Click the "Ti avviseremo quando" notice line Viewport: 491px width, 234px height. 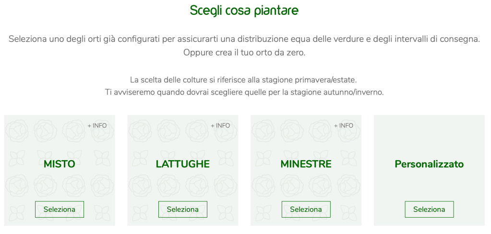click(244, 92)
